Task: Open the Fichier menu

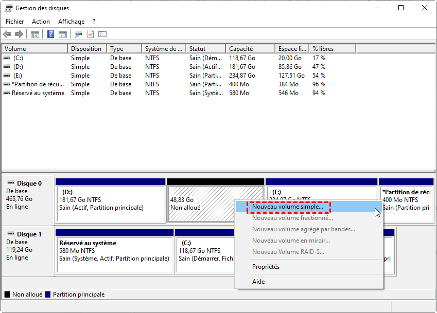Action: coord(14,22)
